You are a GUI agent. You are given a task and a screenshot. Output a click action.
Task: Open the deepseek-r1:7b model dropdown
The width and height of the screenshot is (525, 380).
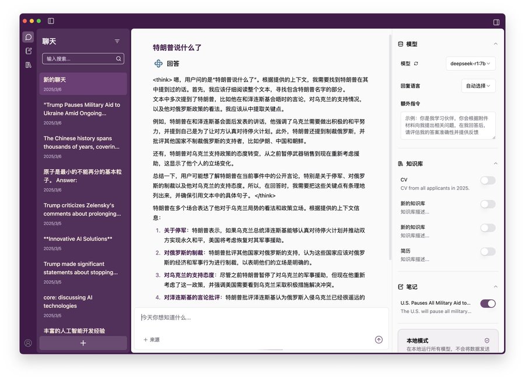[471, 64]
